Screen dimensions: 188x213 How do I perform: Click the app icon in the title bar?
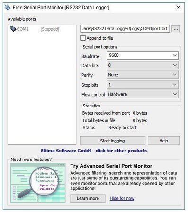pyautogui.click(x=8, y=8)
